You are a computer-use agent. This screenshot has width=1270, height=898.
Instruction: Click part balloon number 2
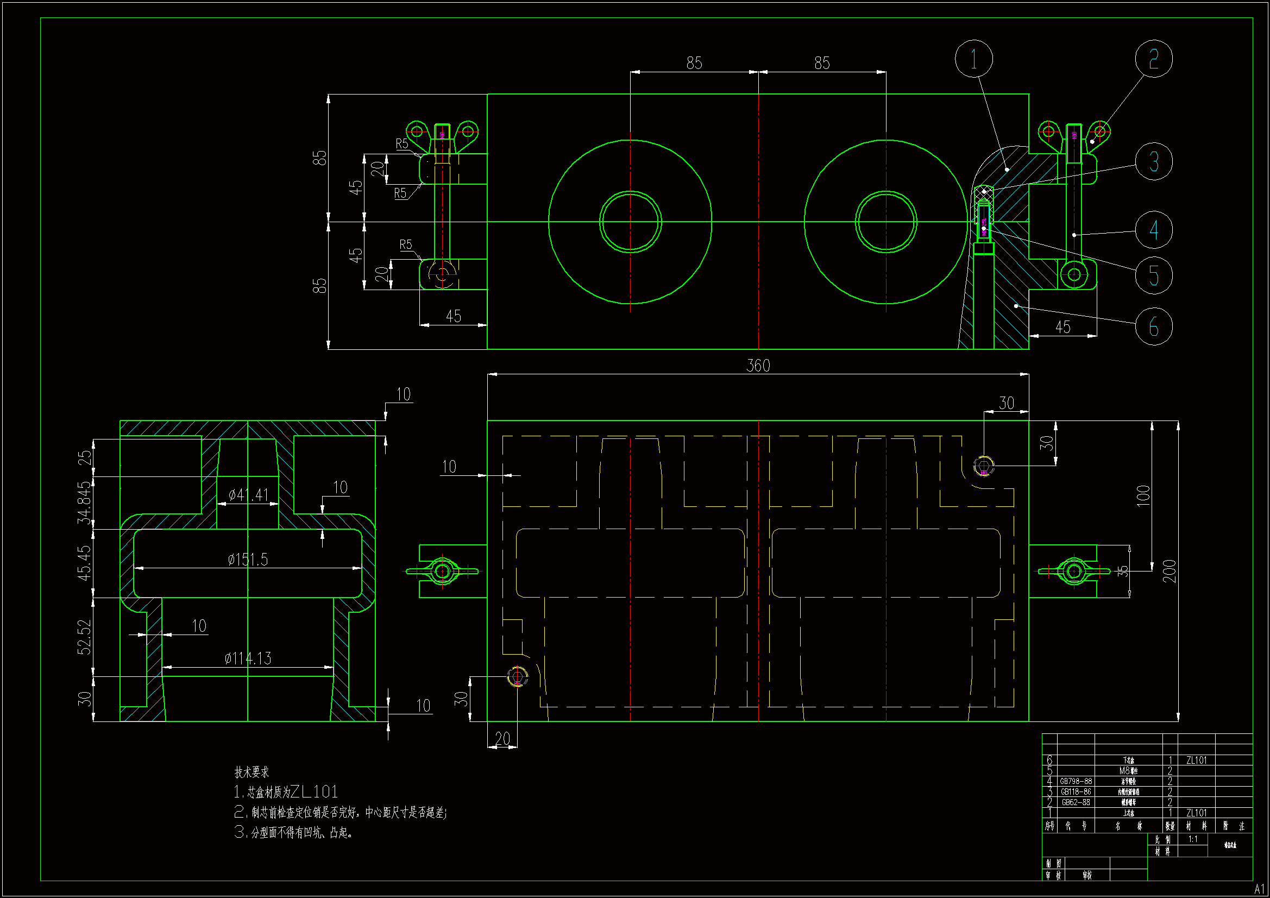point(1153,59)
